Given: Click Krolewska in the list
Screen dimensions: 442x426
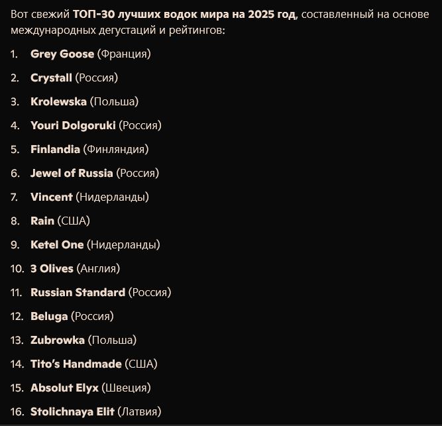Looking at the screenshot, I should (x=58, y=102).
